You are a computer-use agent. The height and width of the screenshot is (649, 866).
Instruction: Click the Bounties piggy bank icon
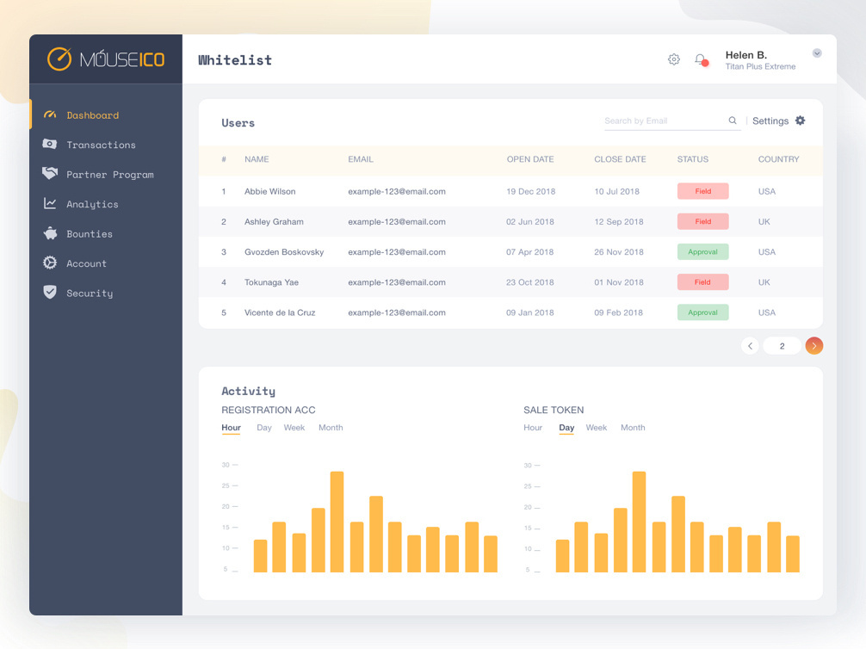[x=50, y=233]
